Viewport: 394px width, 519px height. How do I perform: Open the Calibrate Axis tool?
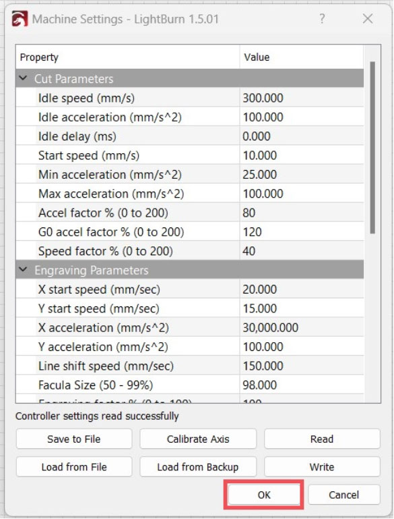[198, 439]
